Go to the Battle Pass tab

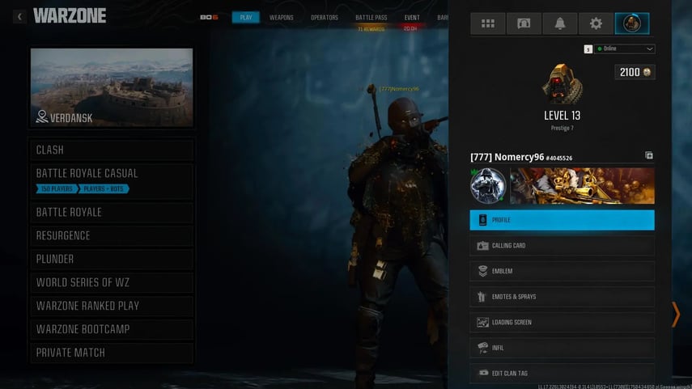coord(371,17)
